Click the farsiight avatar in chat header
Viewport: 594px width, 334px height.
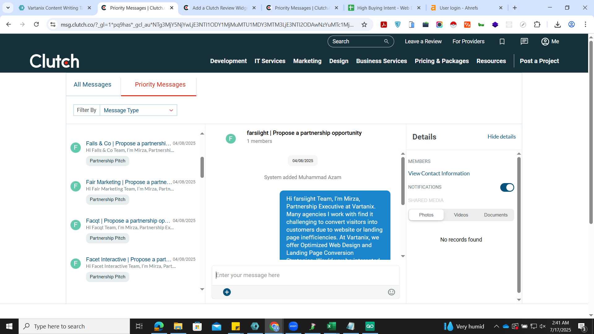point(230,139)
